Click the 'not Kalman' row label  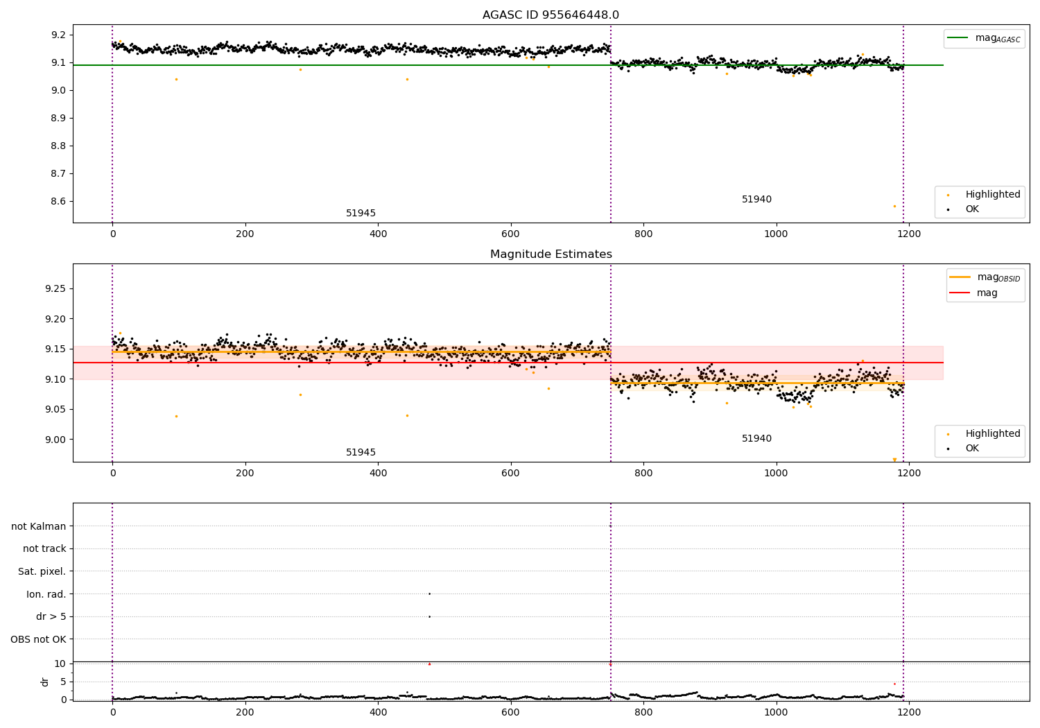[x=39, y=526]
